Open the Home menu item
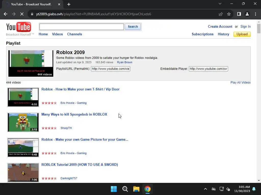The image size is (261, 195). pyautogui.click(x=43, y=34)
